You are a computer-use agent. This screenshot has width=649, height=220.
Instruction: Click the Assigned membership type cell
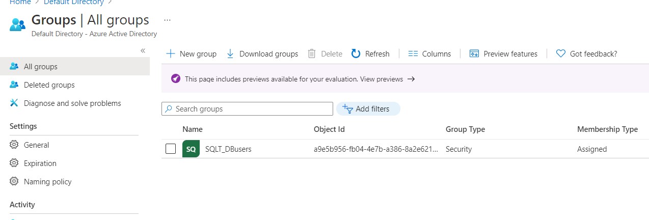pos(592,149)
